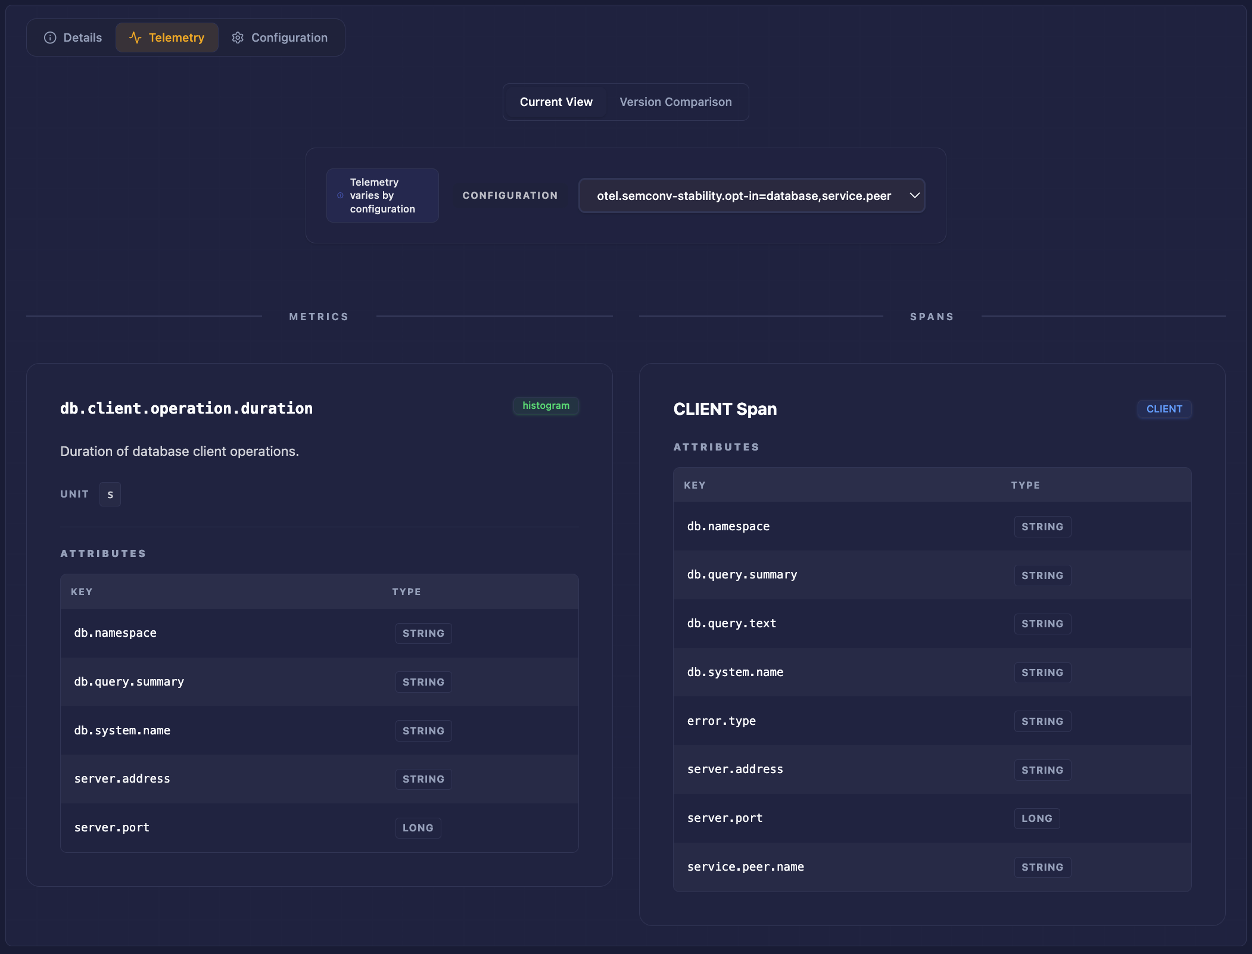This screenshot has width=1252, height=954.
Task: Select Current View mode
Action: (556, 102)
